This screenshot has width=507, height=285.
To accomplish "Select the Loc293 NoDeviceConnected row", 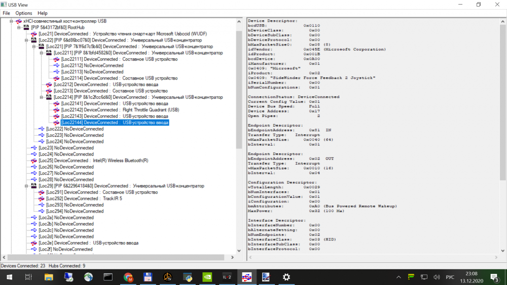I will [75, 205].
